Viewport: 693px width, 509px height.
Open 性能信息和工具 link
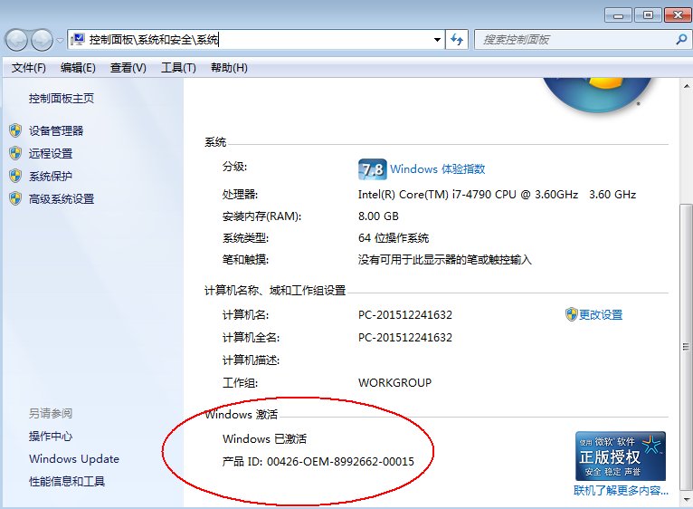67,481
